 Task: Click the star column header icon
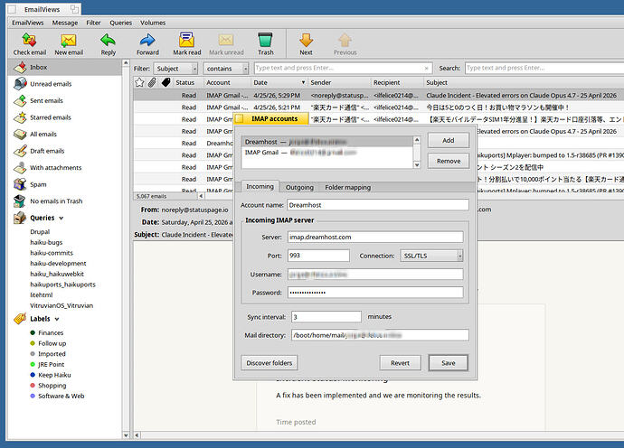(x=139, y=82)
